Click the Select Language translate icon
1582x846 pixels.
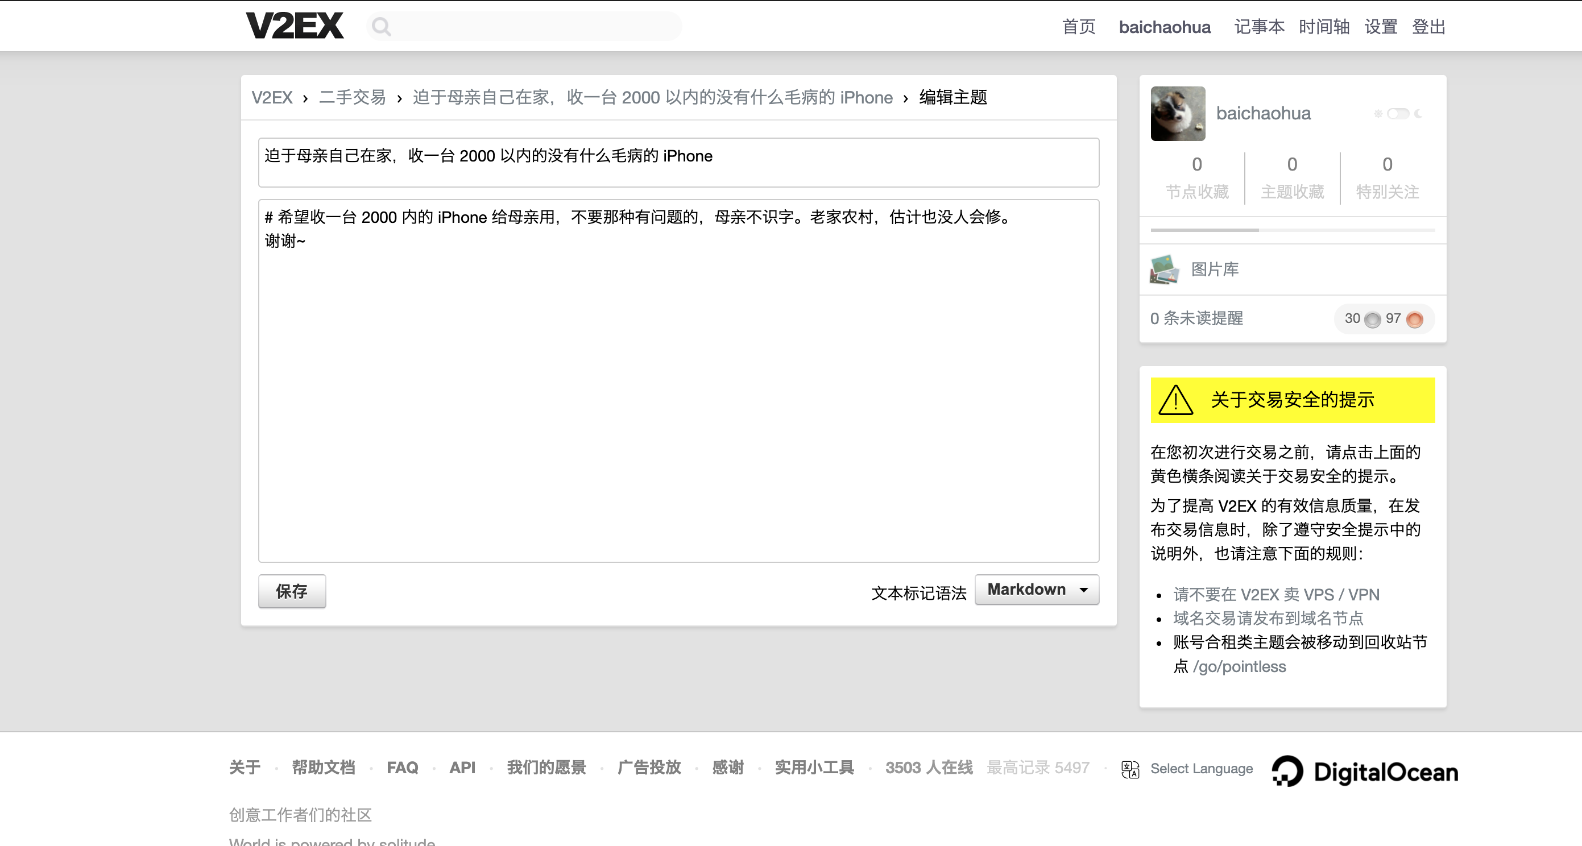(1130, 769)
